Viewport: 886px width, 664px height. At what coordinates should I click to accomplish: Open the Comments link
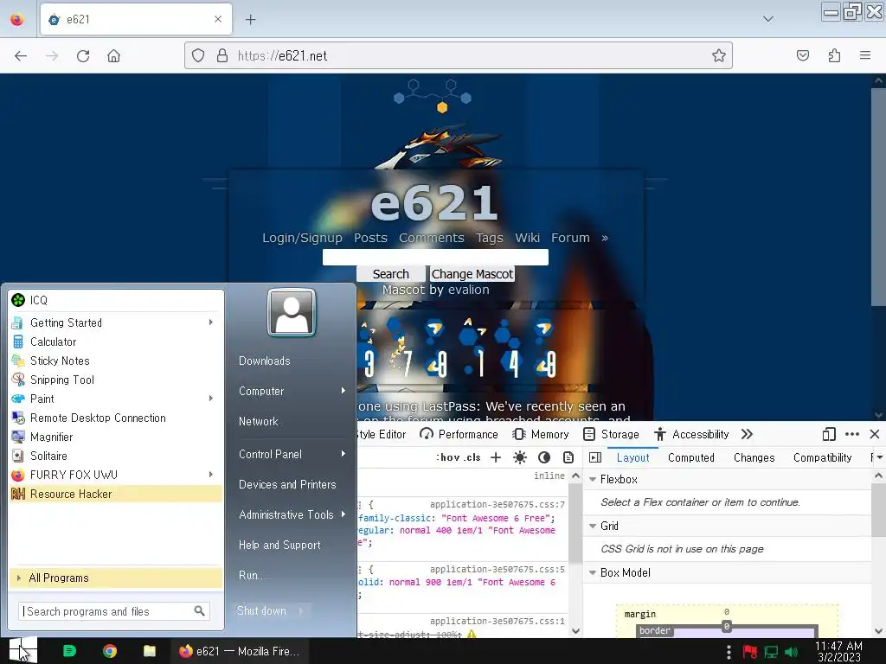[432, 238]
